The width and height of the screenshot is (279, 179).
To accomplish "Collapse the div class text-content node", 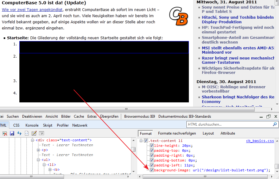I will pos(32,140).
